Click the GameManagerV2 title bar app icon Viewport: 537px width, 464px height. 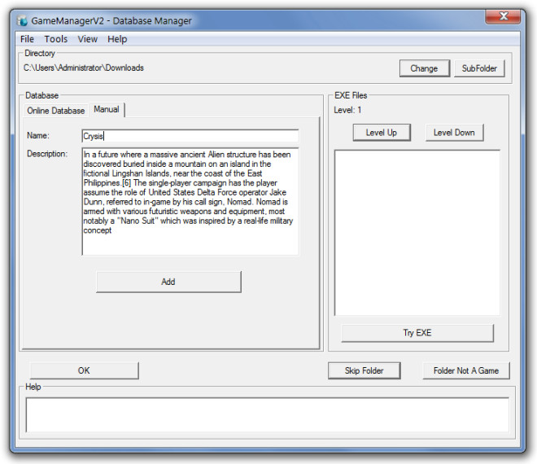pos(22,20)
